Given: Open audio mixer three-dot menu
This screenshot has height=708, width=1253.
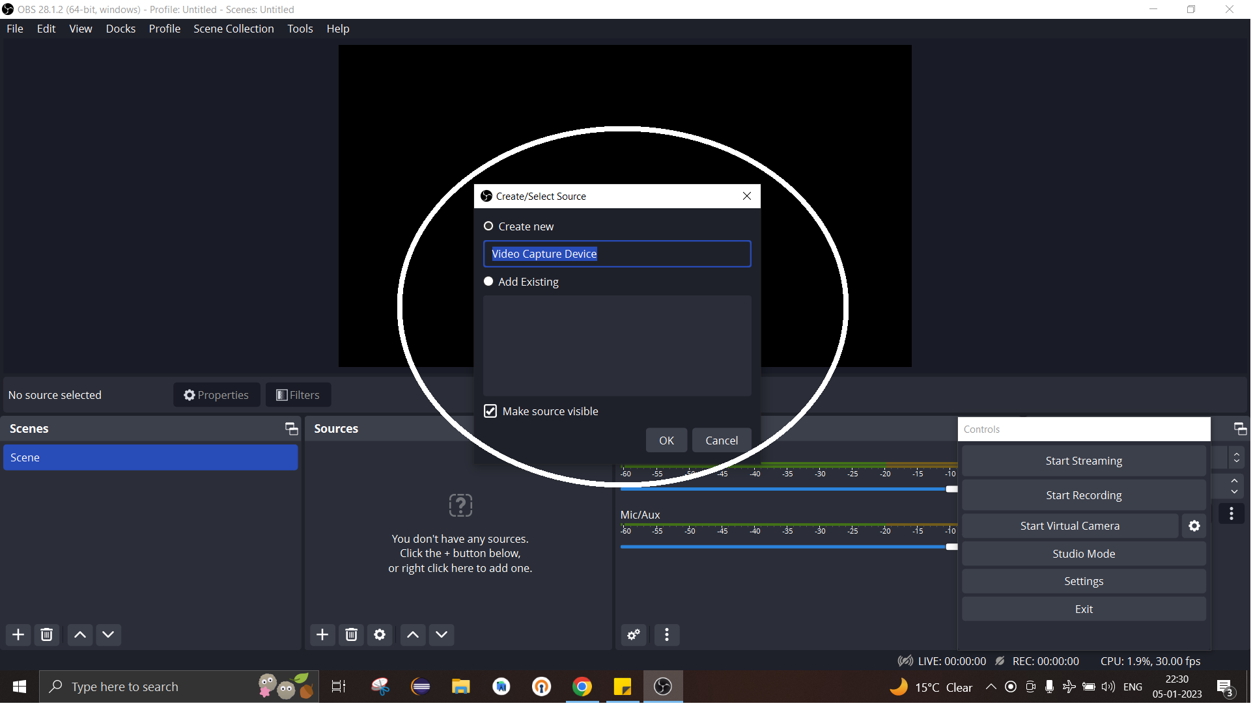Looking at the screenshot, I should [x=668, y=635].
